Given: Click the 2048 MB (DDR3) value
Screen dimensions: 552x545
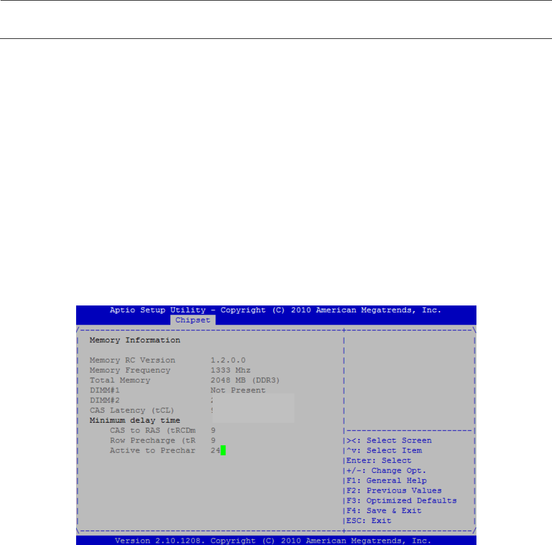Looking at the screenshot, I should click(x=245, y=380).
